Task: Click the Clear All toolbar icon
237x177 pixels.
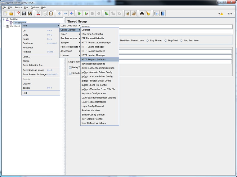Action: point(134,14)
